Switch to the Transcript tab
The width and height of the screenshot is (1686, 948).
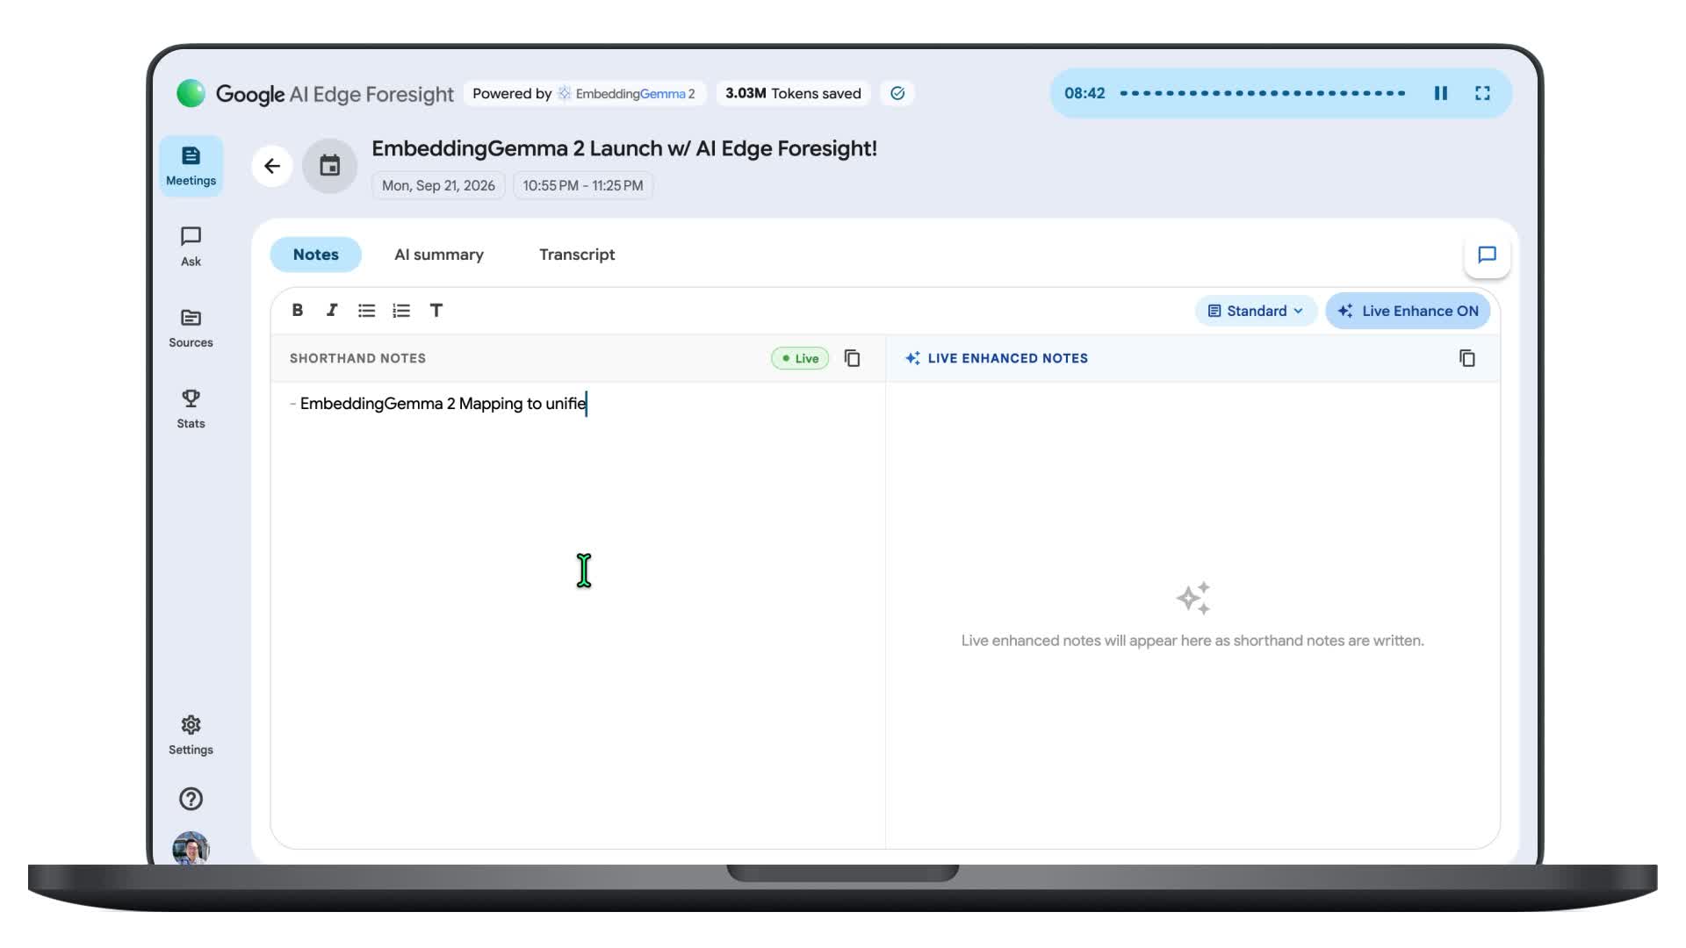[x=577, y=255]
